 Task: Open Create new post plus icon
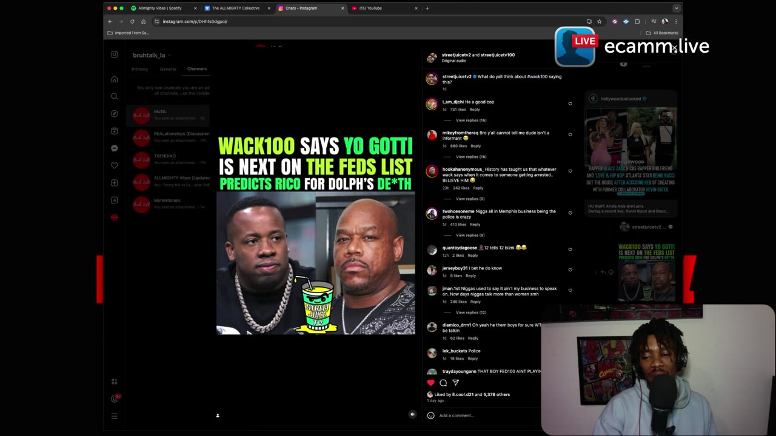coord(114,183)
